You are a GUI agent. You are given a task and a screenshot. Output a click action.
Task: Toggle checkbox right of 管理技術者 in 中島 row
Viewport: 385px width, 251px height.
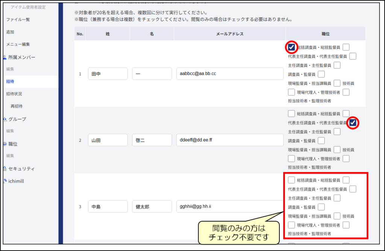click(x=346, y=225)
